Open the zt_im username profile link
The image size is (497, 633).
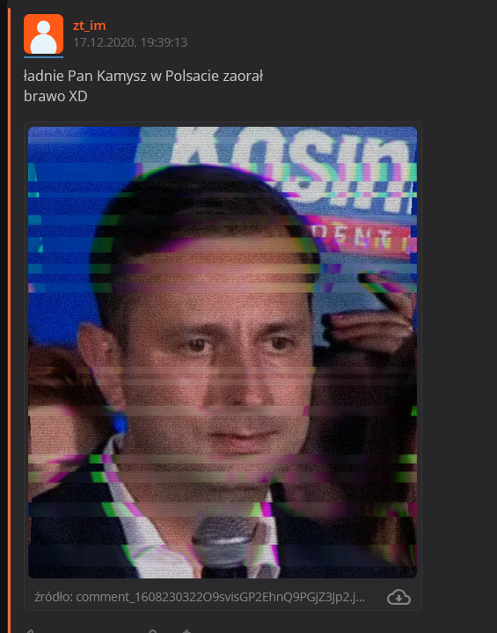tap(89, 26)
